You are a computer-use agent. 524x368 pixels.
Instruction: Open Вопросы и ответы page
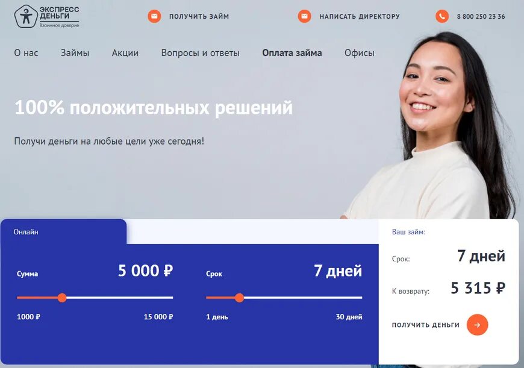200,53
